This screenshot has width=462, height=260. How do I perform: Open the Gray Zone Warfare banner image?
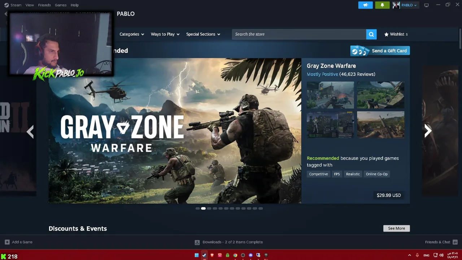pyautogui.click(x=175, y=131)
